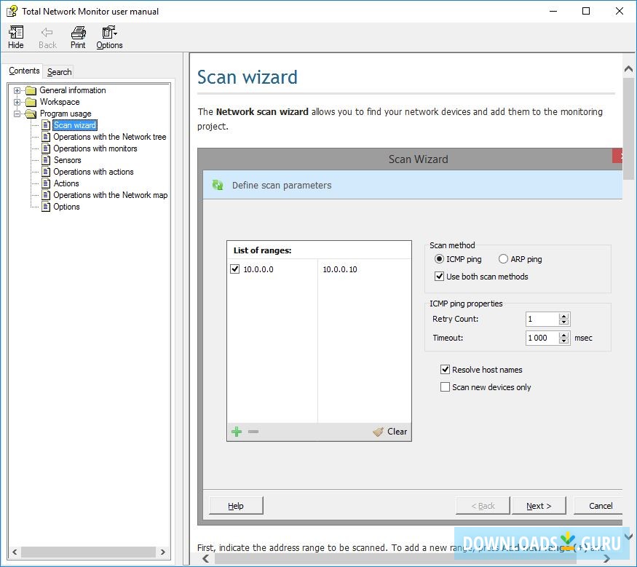Expand the Workspace folder
The image size is (637, 567).
16,101
